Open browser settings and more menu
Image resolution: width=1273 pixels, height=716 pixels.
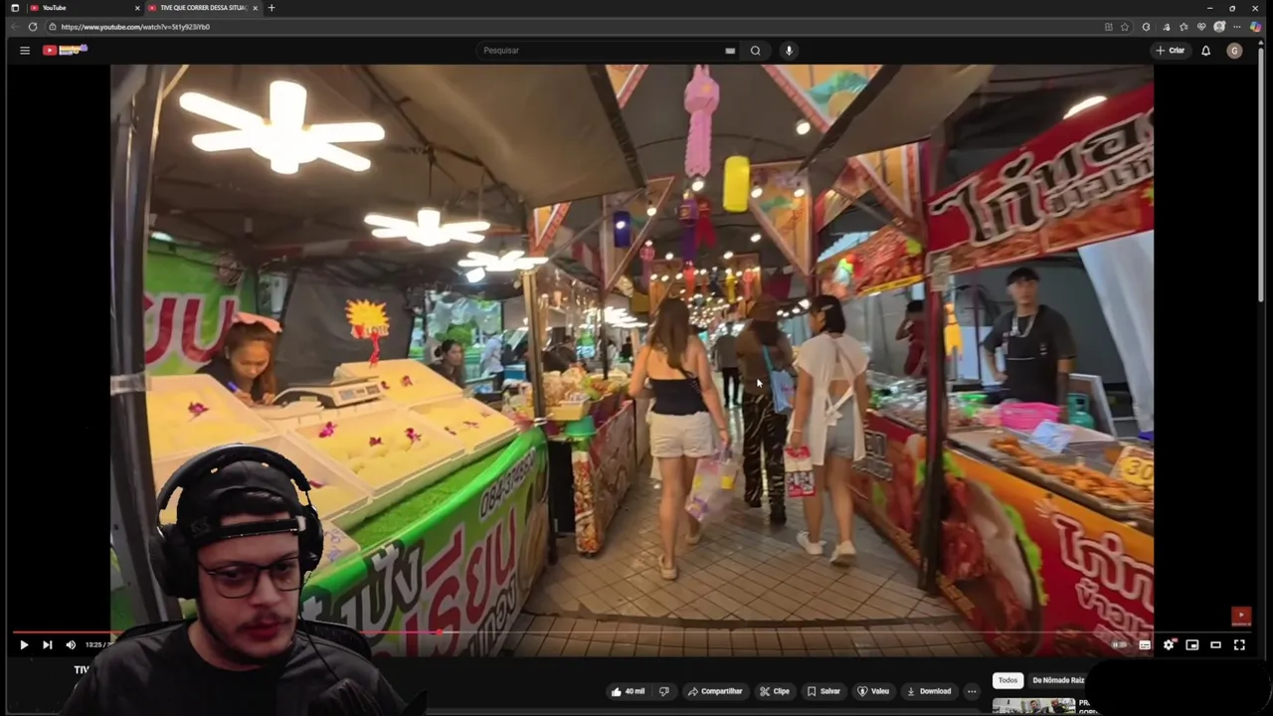[1237, 27]
